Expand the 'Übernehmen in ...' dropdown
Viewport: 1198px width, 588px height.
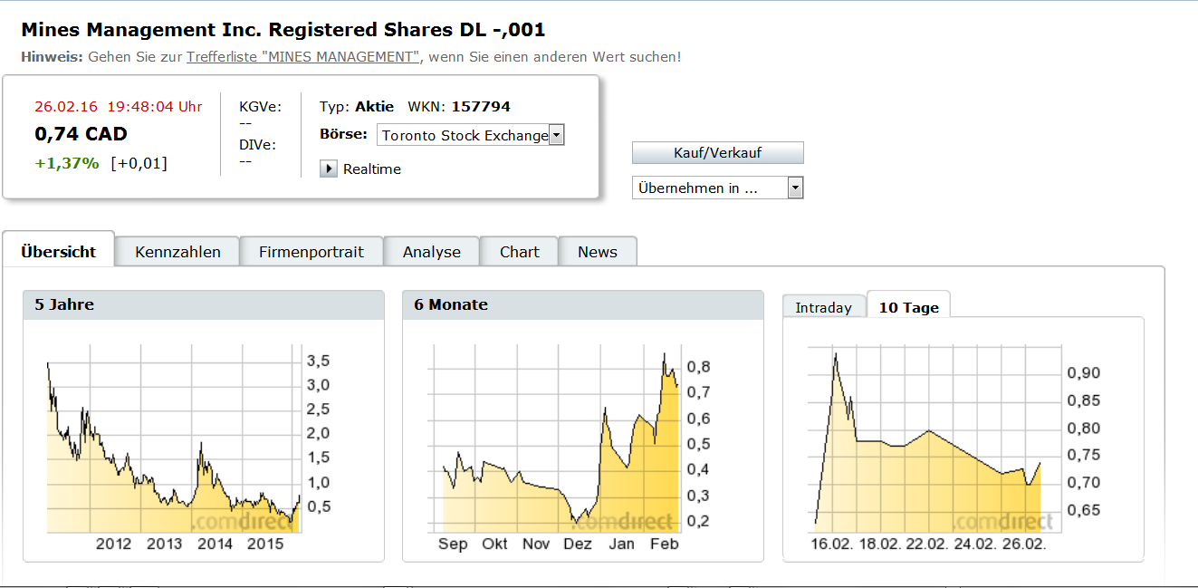(x=717, y=188)
